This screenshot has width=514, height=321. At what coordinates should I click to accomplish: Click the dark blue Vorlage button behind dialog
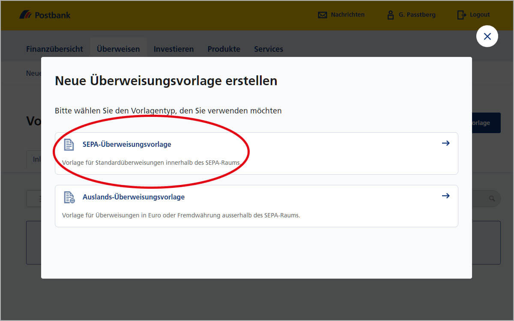point(486,123)
